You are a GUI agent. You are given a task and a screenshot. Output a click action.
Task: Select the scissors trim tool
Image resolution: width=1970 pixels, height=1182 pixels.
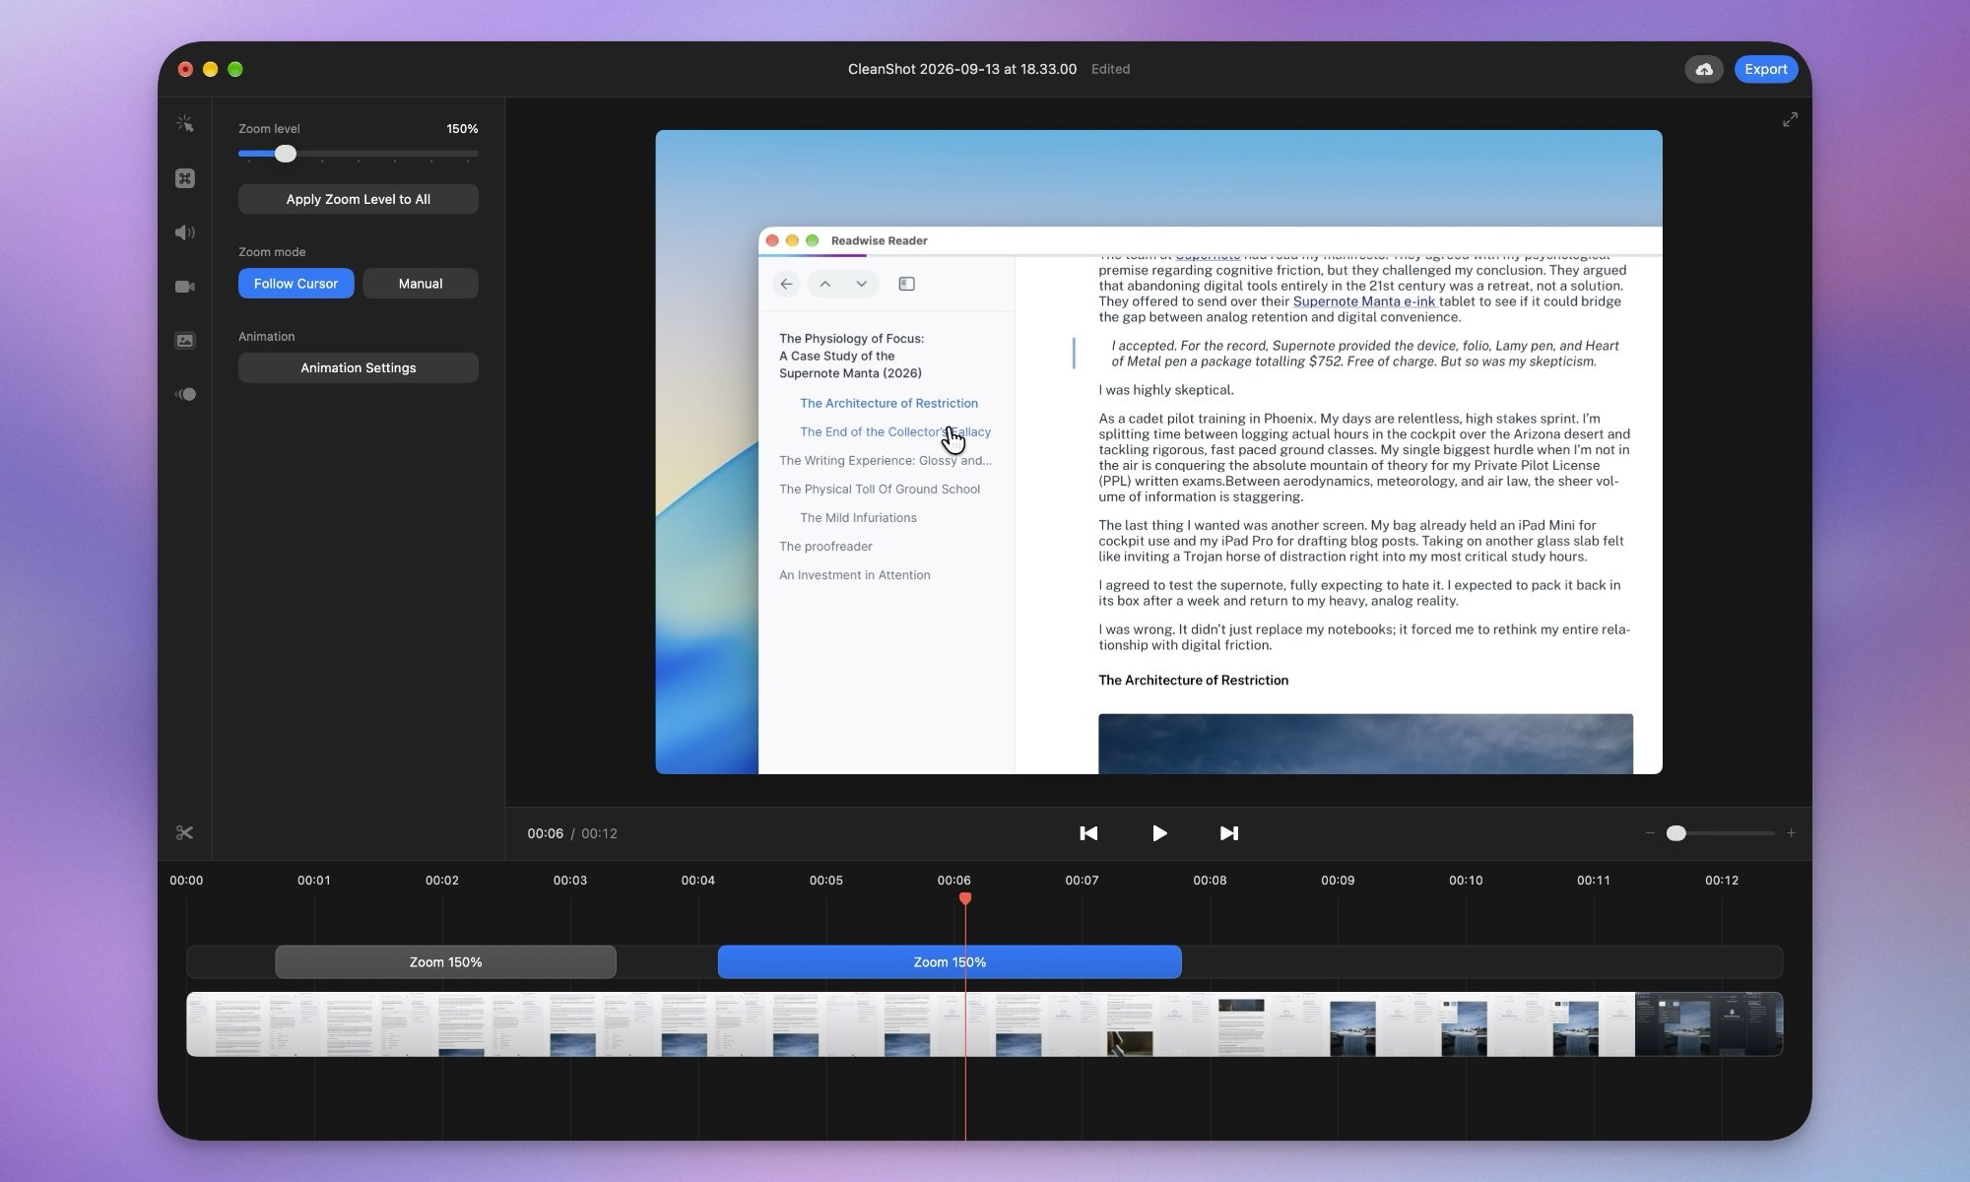click(184, 833)
